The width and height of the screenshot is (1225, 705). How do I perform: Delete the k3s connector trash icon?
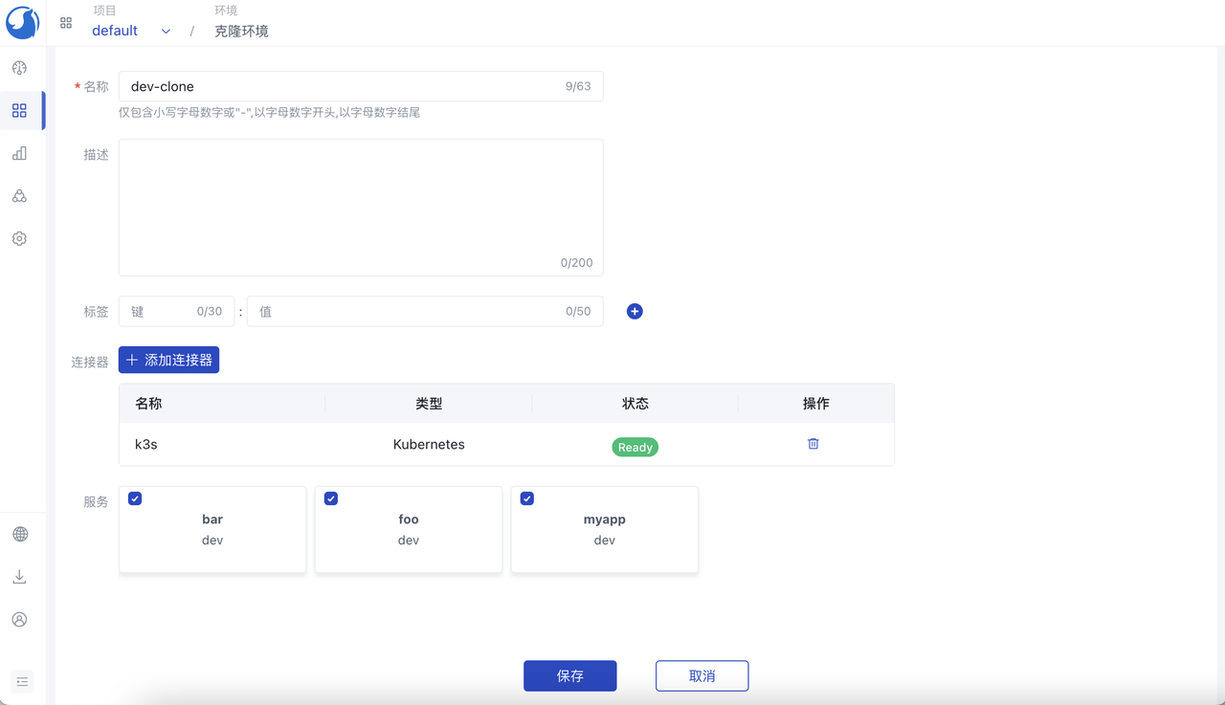[x=813, y=444]
